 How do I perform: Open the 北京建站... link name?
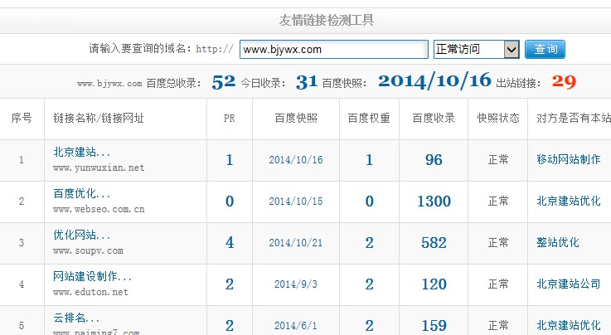(81, 153)
